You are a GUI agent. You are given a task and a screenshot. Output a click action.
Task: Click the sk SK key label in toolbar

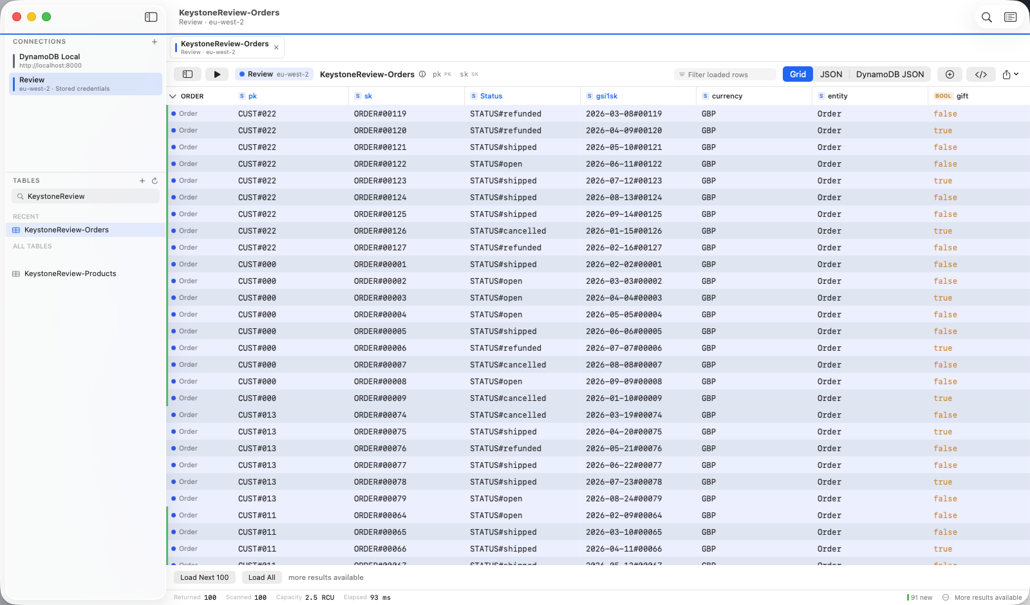[x=469, y=75]
